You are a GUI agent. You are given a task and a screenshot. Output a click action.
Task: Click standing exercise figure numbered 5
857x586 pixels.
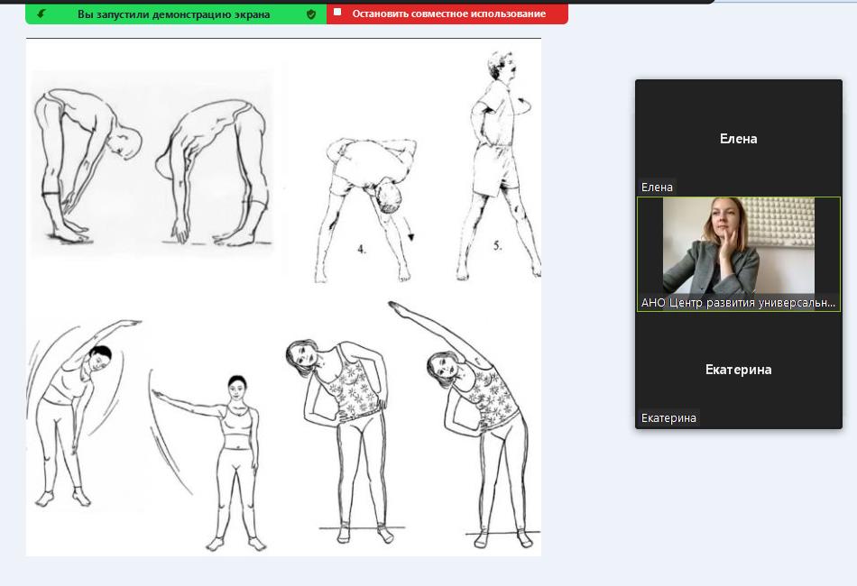coord(499,166)
